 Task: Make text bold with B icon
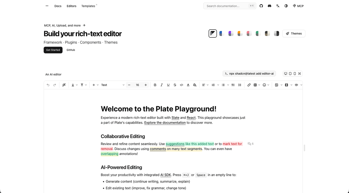pos(155,85)
